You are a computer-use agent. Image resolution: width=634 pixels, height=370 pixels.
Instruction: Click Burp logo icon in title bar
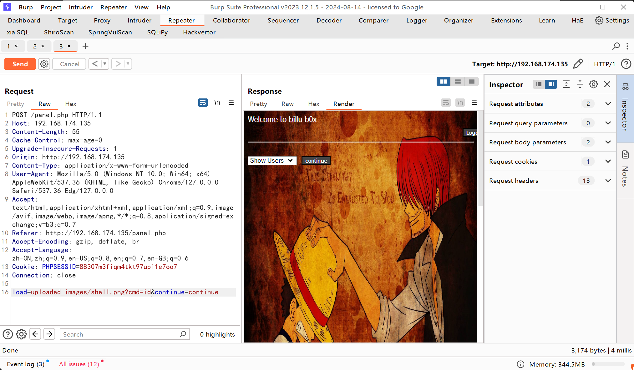(x=7, y=7)
